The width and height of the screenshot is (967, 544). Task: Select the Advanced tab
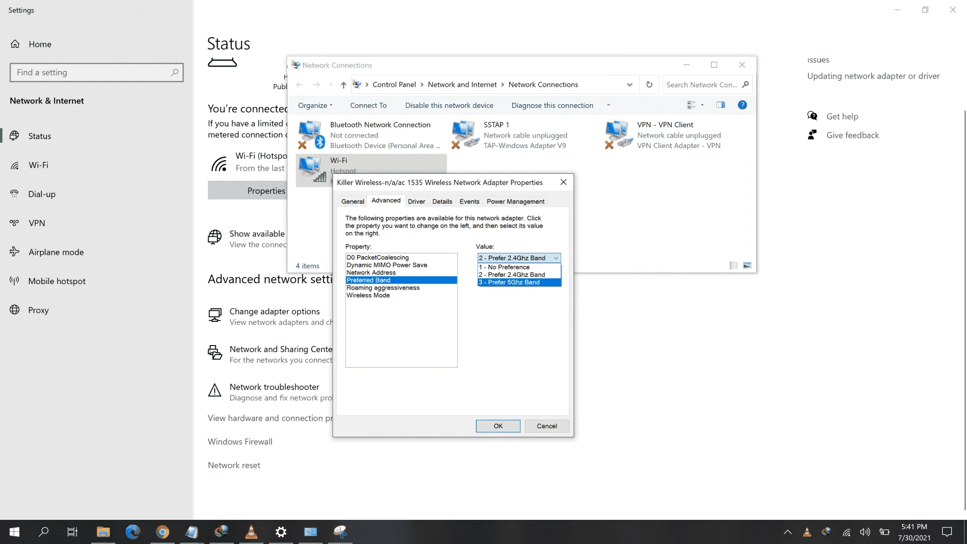pos(386,200)
